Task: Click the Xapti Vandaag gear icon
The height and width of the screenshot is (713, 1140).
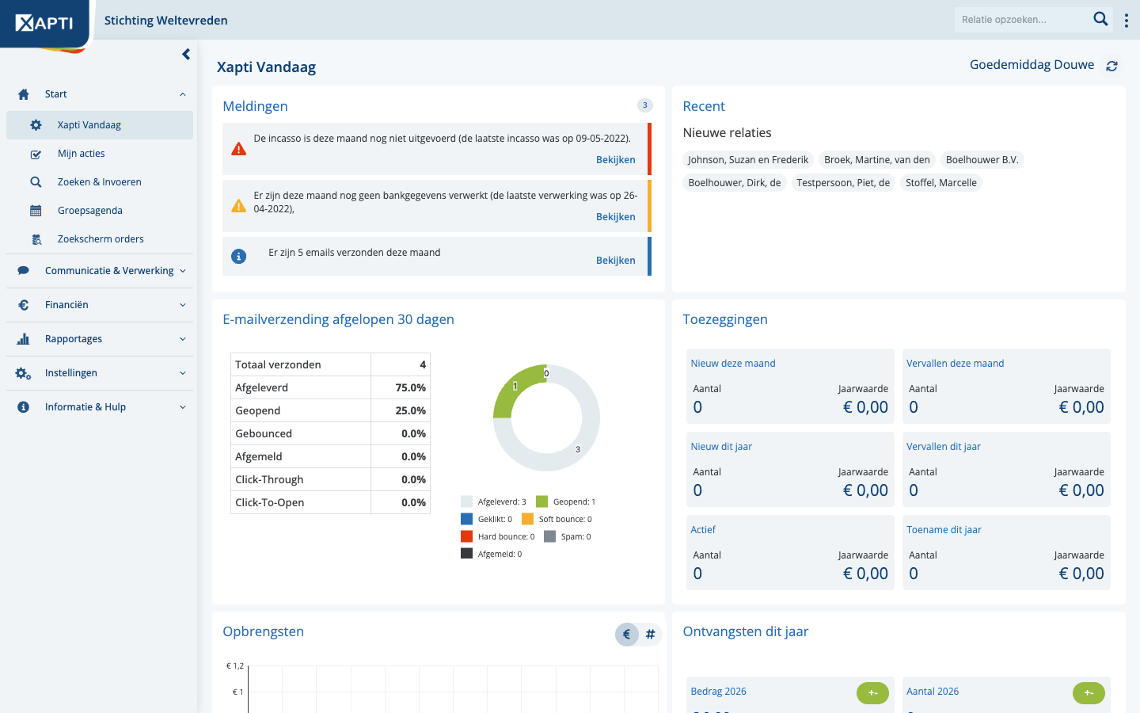Action: click(x=36, y=125)
